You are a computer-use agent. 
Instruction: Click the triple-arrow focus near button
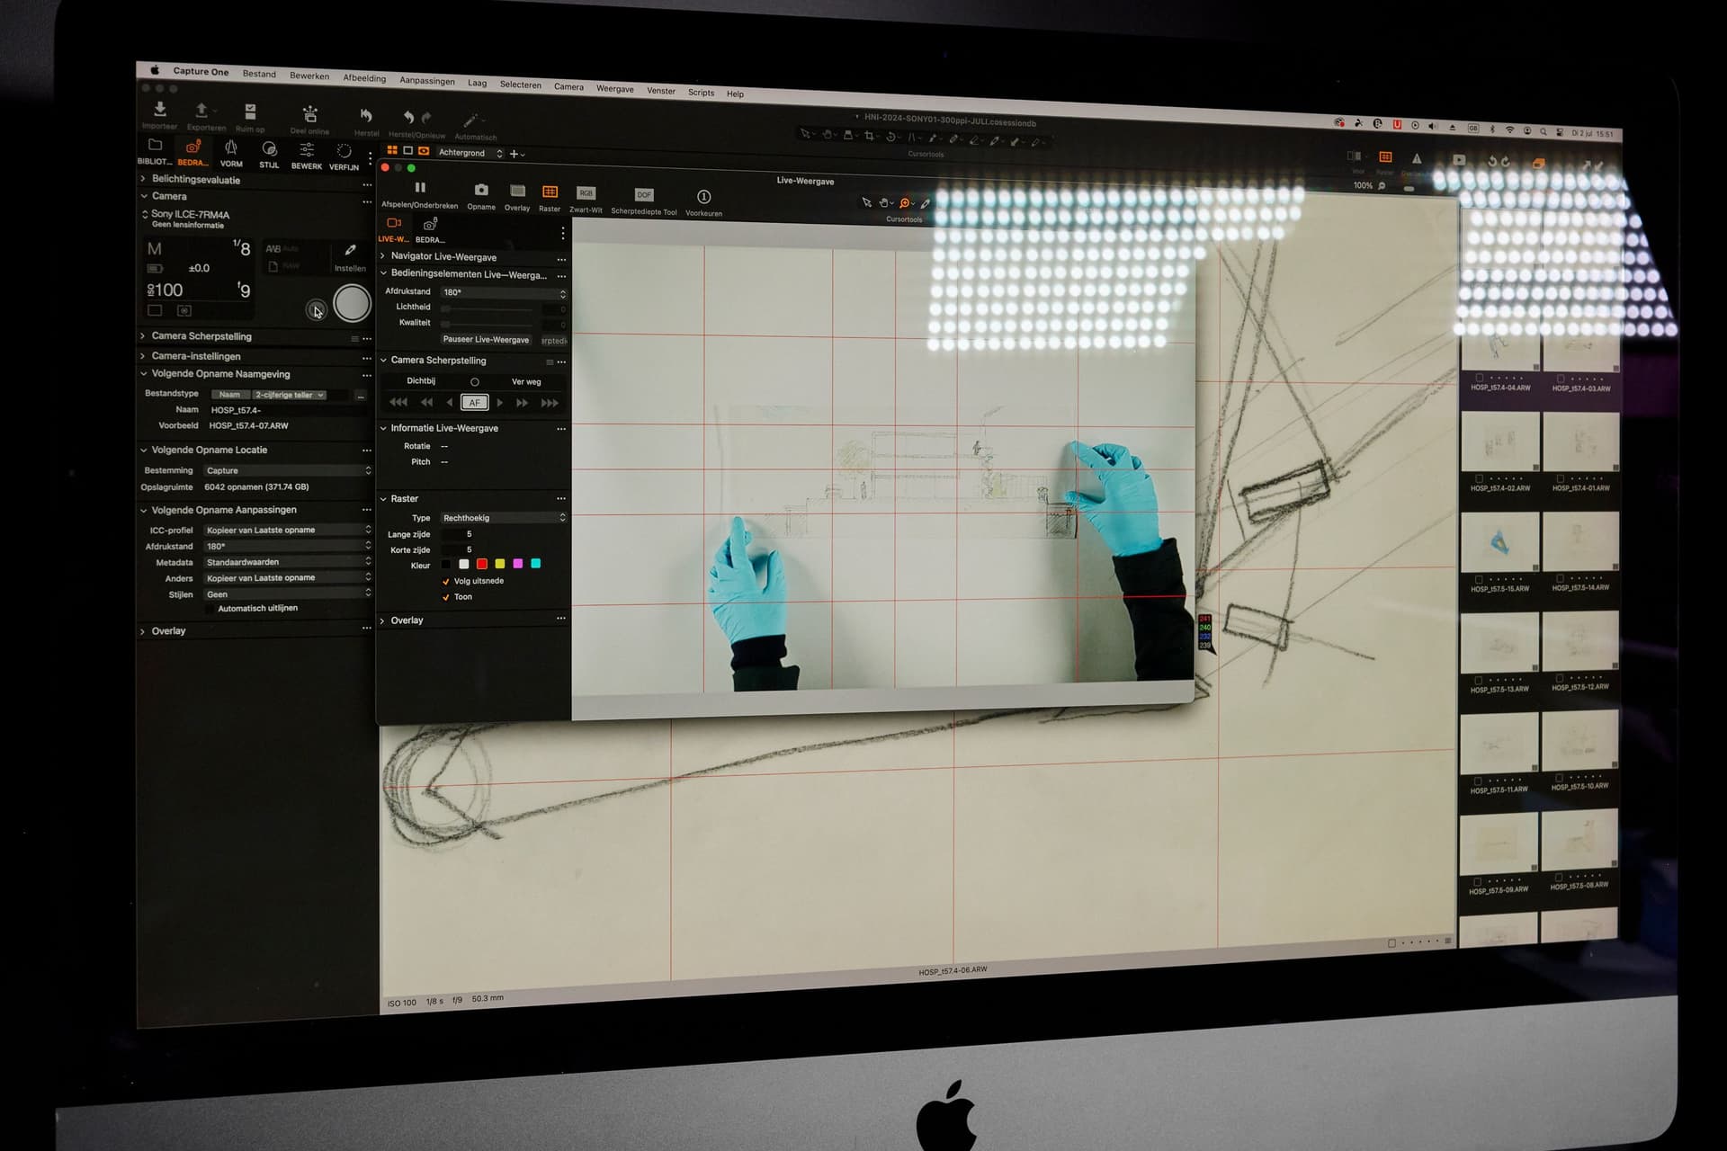pyautogui.click(x=398, y=402)
